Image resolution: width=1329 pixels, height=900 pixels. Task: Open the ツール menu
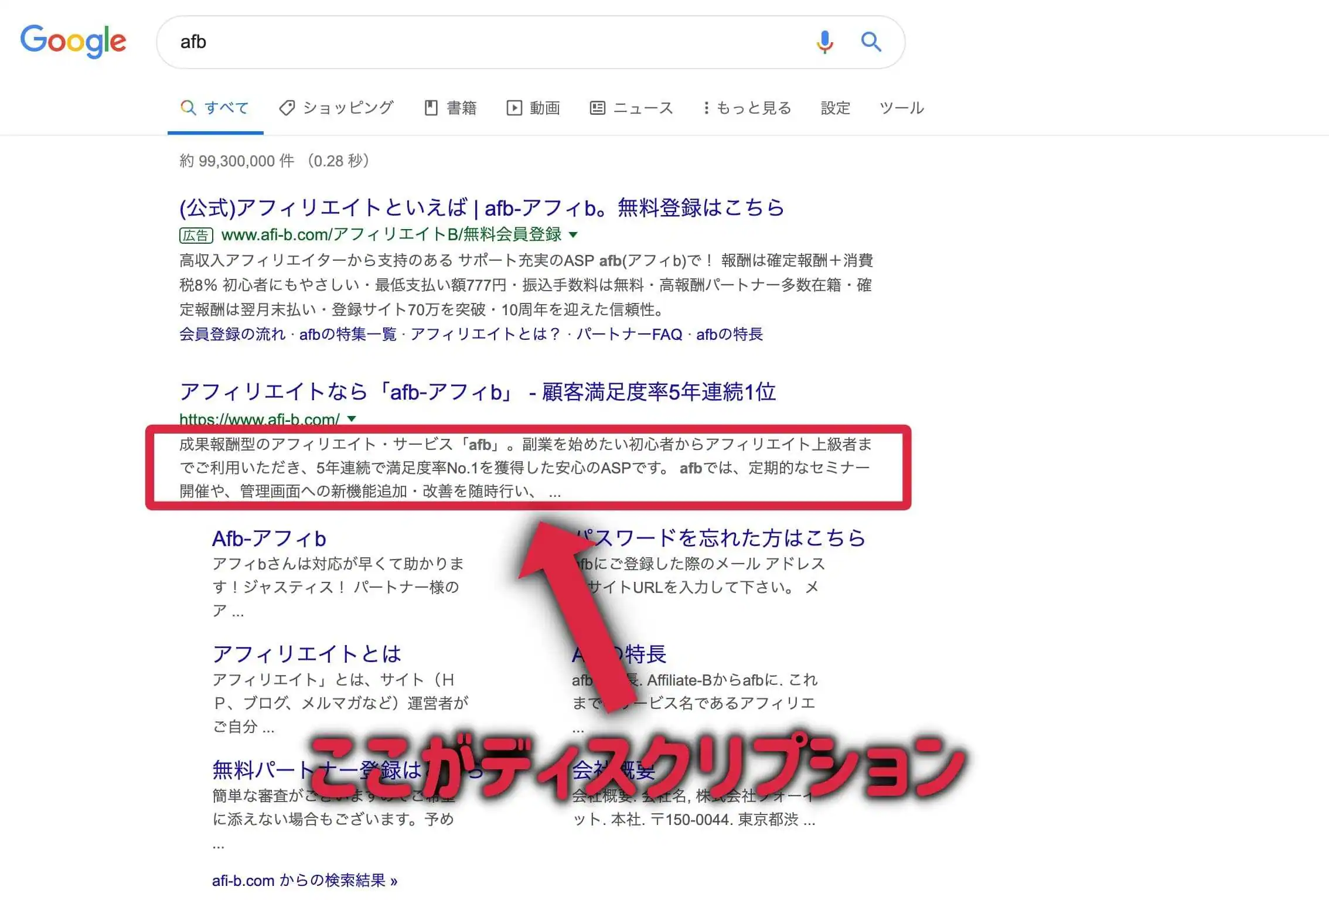901,108
